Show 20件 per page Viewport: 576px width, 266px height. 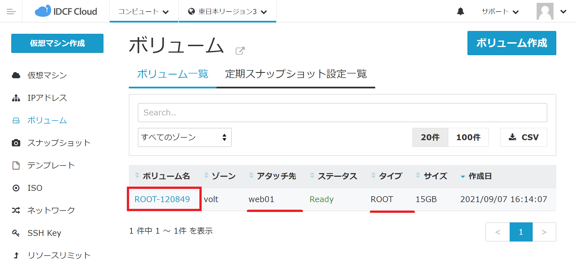pos(430,137)
